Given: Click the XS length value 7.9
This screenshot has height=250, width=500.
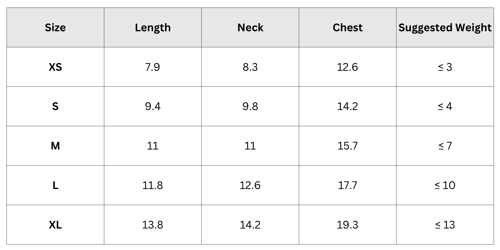Looking at the screenshot, I should pyautogui.click(x=152, y=67).
